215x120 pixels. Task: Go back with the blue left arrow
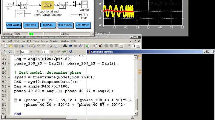(x=70, y=46)
